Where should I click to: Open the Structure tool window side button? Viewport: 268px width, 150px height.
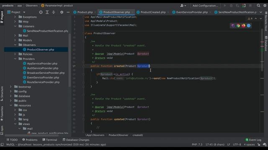[2, 94]
